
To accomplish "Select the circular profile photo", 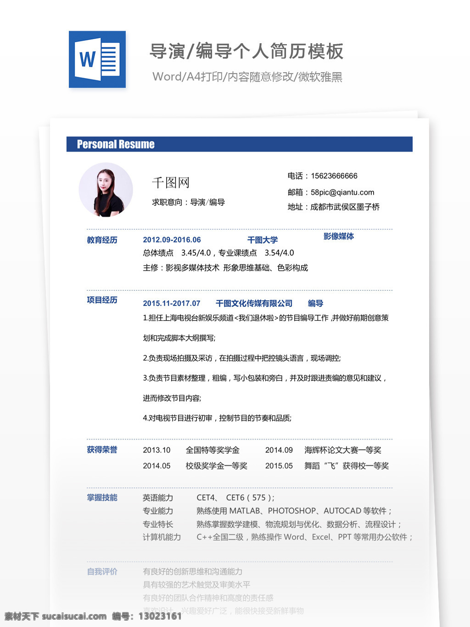I will coord(106,190).
